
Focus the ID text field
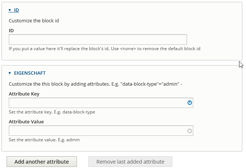[98, 40]
